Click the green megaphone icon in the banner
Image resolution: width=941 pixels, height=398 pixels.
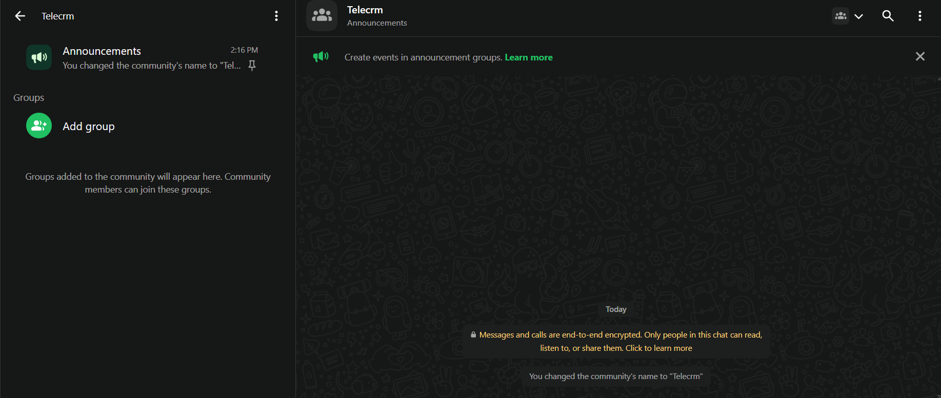321,56
